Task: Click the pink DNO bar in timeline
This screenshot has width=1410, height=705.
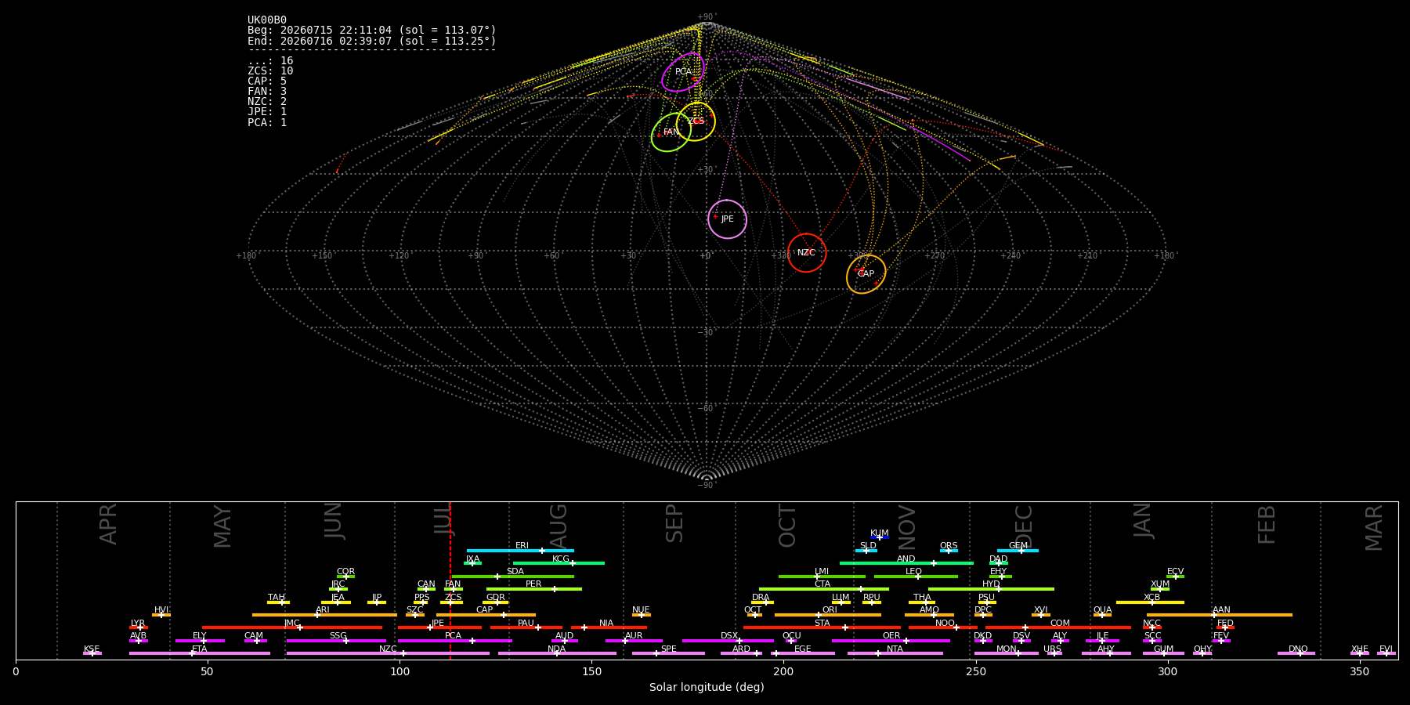Action: (1296, 653)
